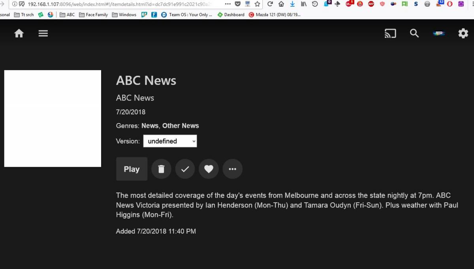The width and height of the screenshot is (474, 269).
Task: Open server settings gear icon
Action: point(463,34)
